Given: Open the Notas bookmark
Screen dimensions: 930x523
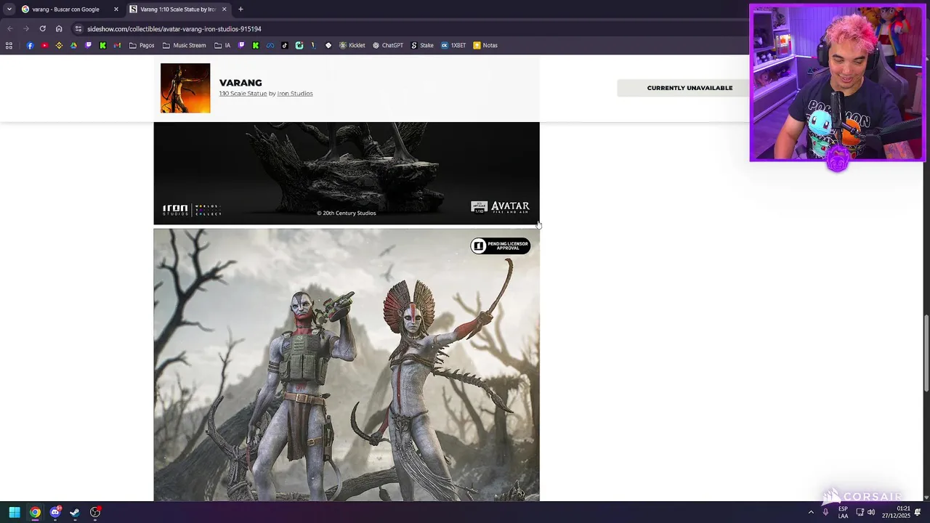Looking at the screenshot, I should pyautogui.click(x=485, y=45).
